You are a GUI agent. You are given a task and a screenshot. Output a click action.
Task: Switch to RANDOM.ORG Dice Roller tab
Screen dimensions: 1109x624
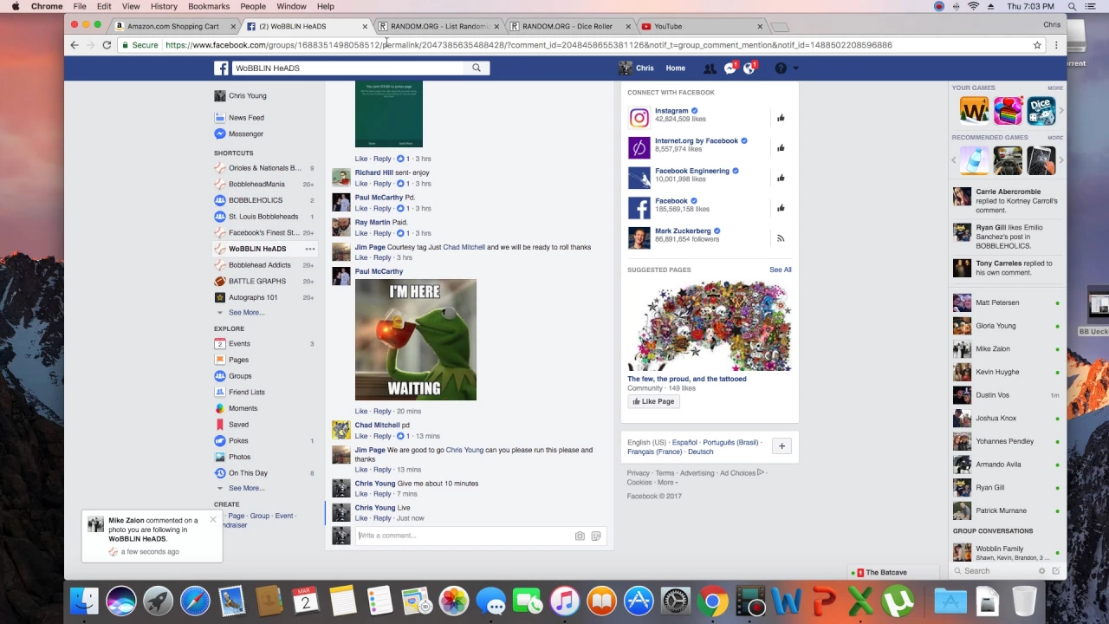(x=566, y=26)
